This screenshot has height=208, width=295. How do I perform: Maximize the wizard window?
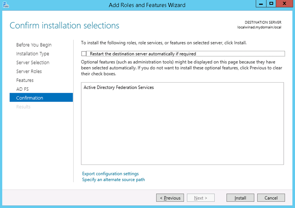pyautogui.click(x=271, y=4)
